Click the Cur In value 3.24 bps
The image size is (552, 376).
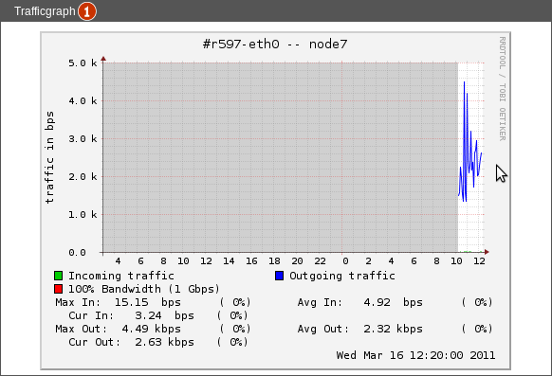pyautogui.click(x=164, y=315)
